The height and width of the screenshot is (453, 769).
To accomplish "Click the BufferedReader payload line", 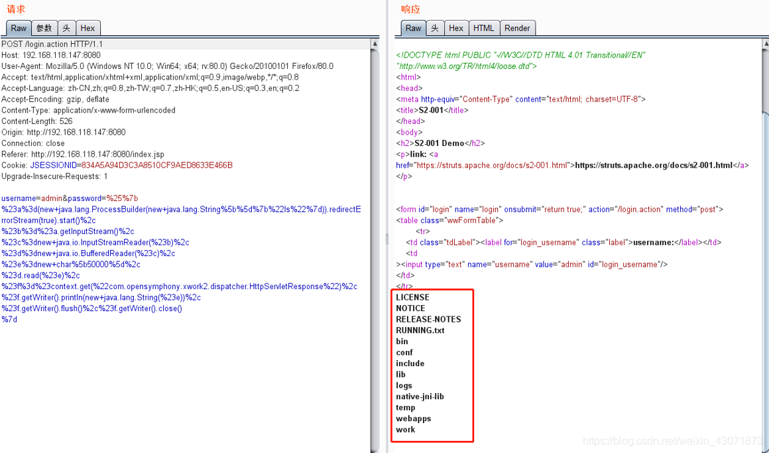I will (x=88, y=253).
